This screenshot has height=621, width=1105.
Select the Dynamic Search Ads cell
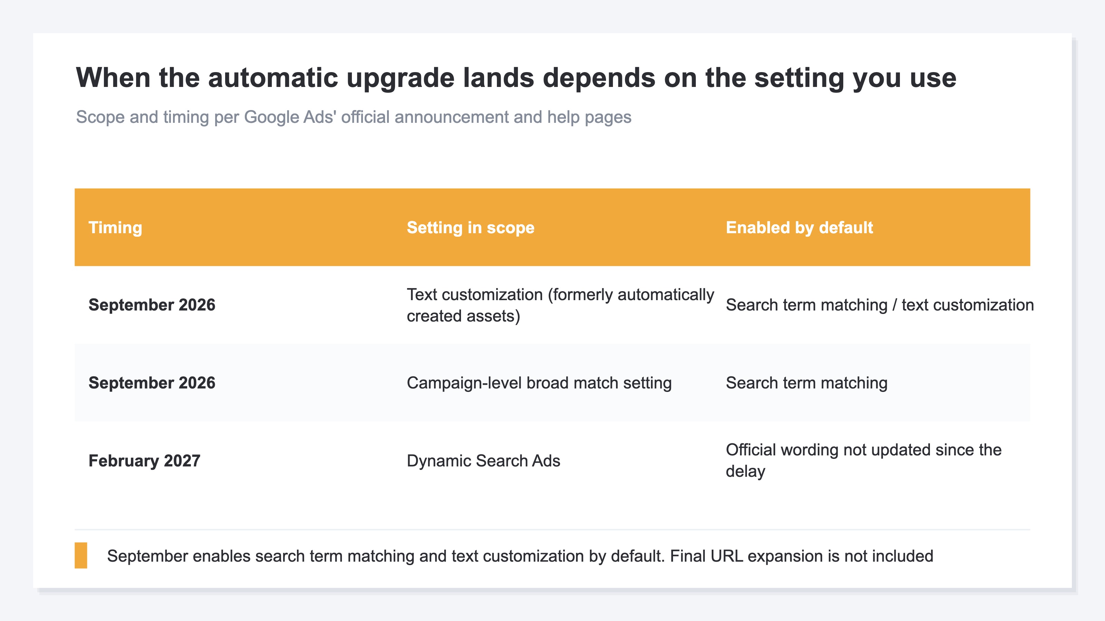[x=483, y=461]
